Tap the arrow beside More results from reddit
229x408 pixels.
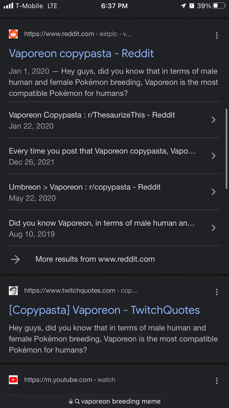(x=16, y=259)
